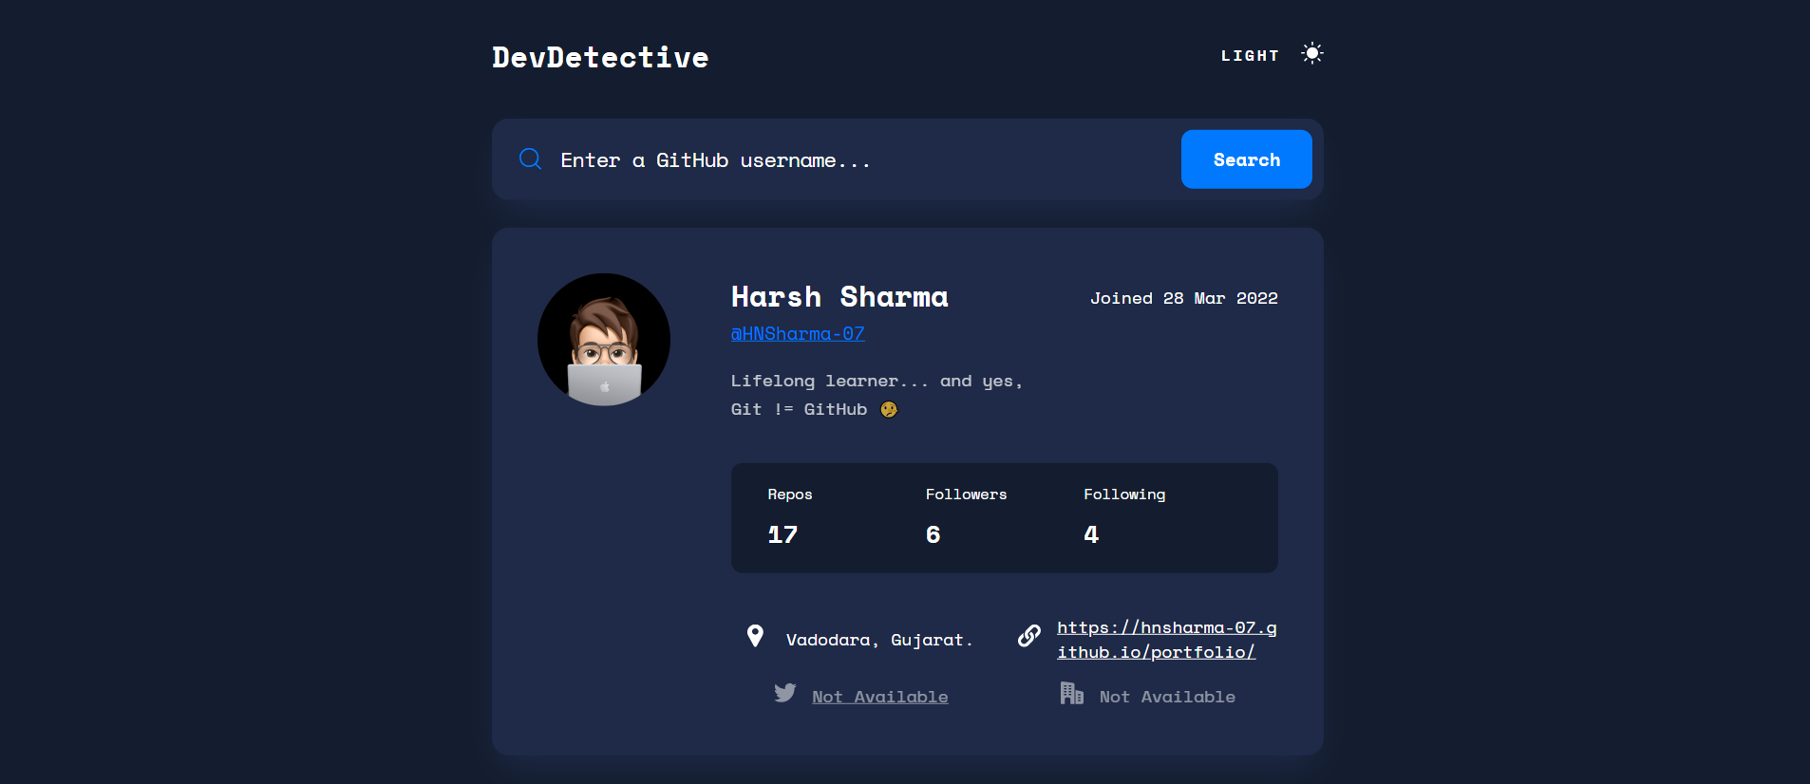Click the Vadodara, Gujarat location text
Image resolution: width=1810 pixels, height=784 pixels.
pos(878,641)
